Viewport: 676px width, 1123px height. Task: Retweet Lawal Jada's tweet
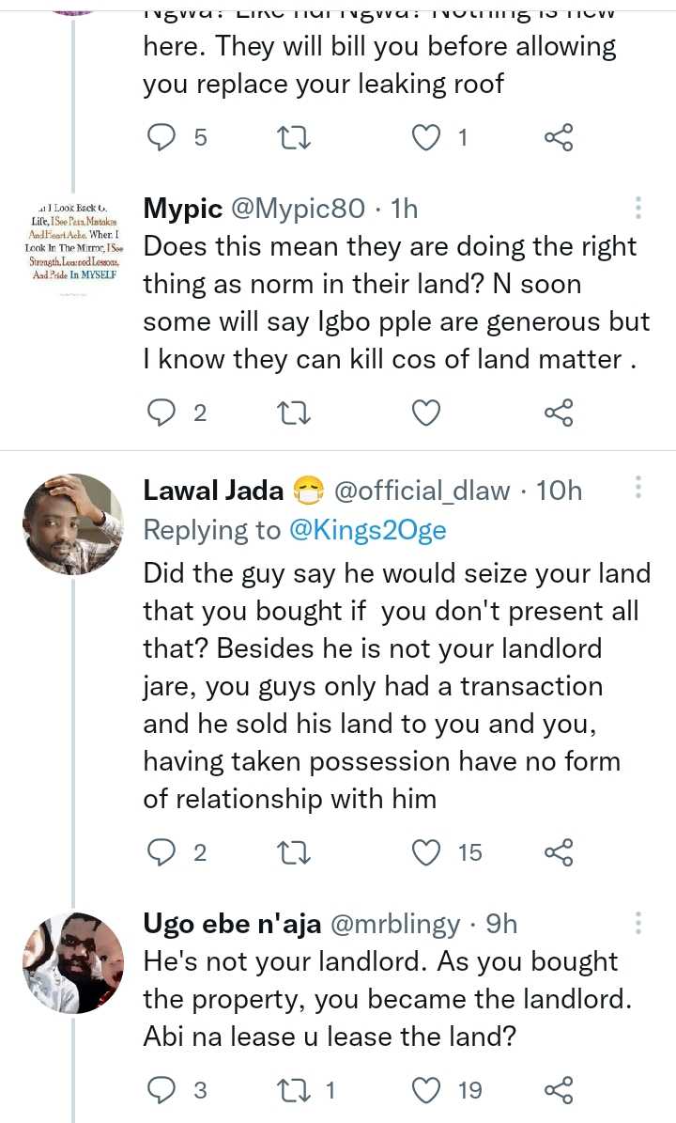point(296,852)
